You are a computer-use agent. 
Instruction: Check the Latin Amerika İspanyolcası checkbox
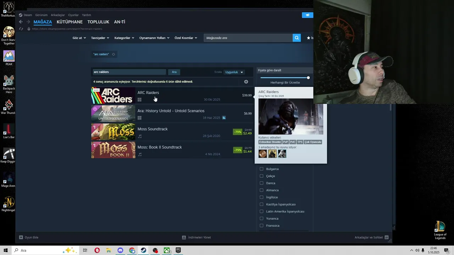(261, 211)
